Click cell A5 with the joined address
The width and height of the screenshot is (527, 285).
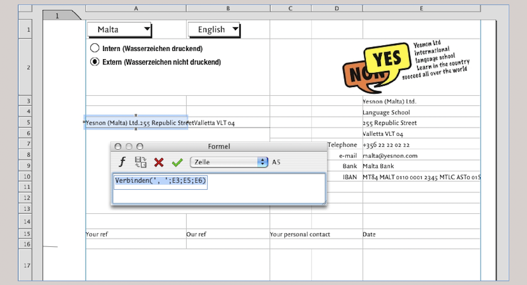click(136, 123)
